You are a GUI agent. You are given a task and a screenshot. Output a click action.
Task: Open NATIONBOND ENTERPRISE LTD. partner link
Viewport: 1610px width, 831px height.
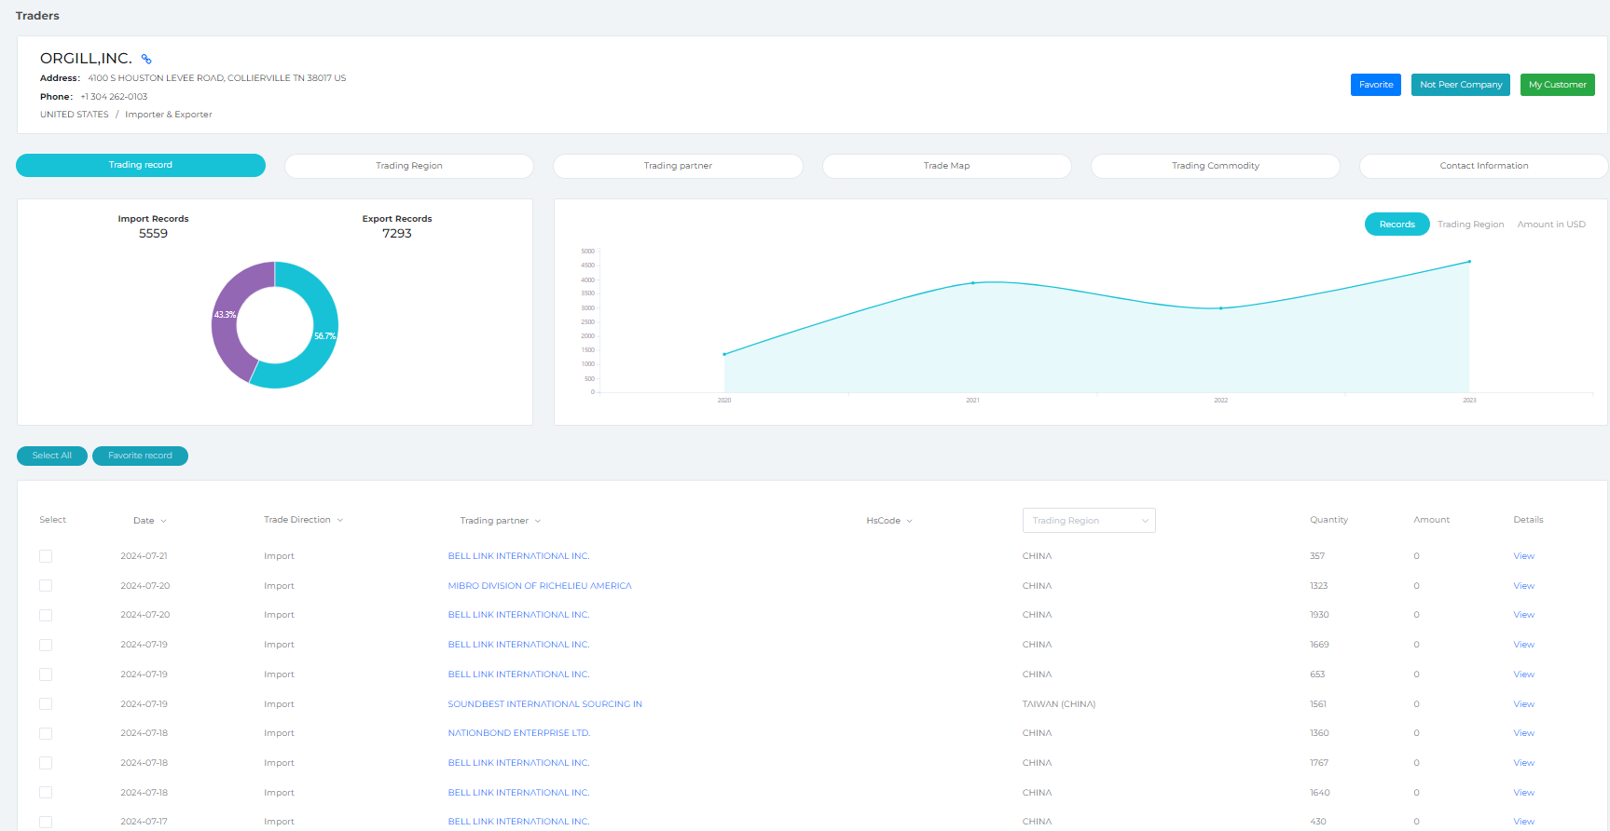tap(518, 733)
